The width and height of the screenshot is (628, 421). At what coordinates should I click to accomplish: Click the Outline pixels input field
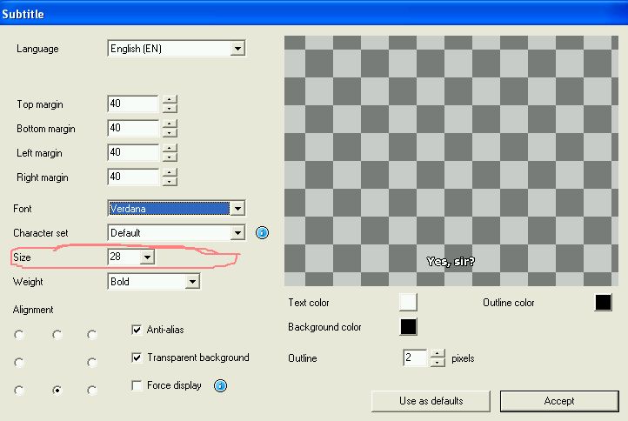click(x=415, y=358)
